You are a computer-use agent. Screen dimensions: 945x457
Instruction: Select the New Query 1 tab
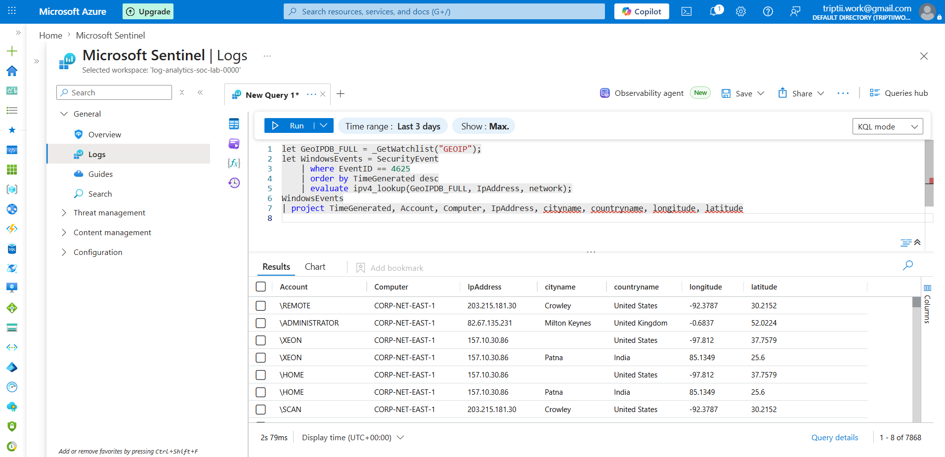tap(272, 95)
